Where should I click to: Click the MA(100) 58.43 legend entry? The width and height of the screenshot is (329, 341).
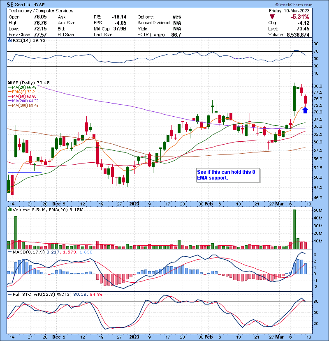[x=23, y=106]
